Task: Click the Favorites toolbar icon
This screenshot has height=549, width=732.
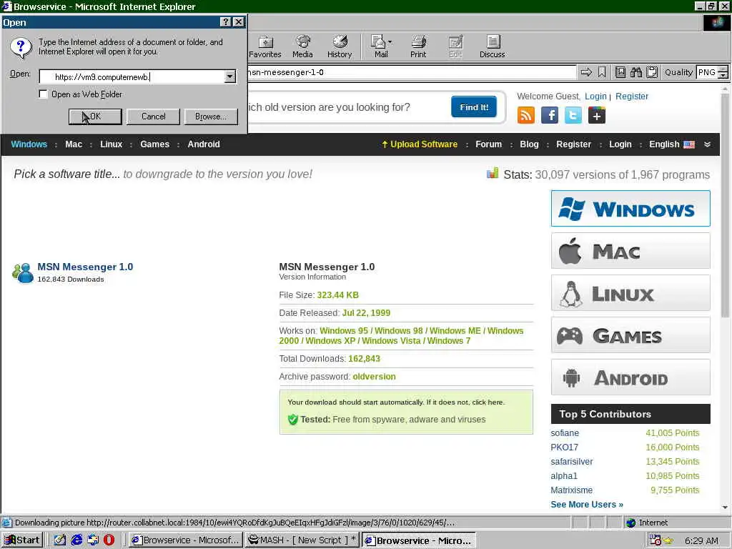Action: 264,46
